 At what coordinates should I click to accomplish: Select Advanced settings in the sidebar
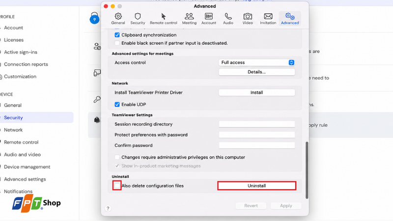[x=25, y=179]
